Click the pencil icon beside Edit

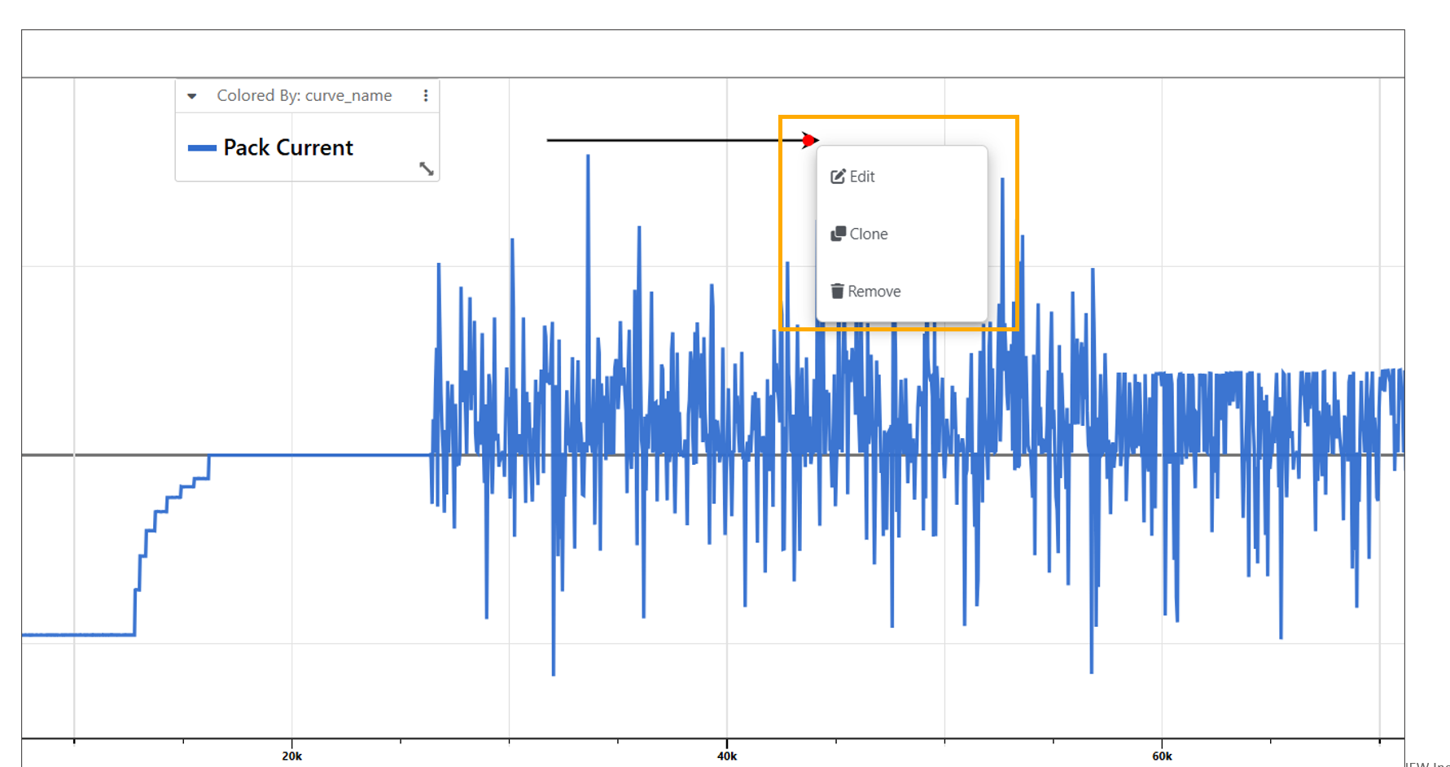(x=837, y=177)
